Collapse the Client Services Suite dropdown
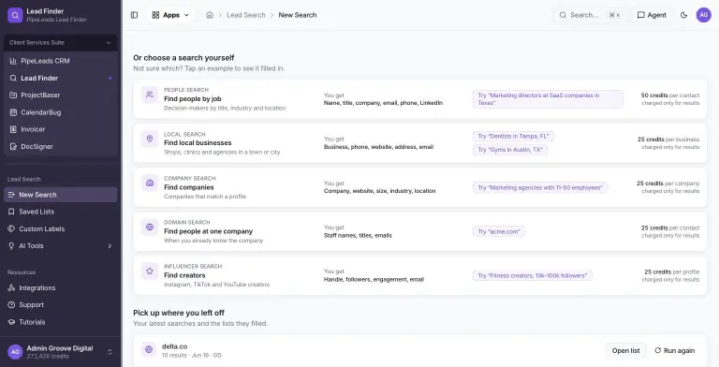 point(60,43)
